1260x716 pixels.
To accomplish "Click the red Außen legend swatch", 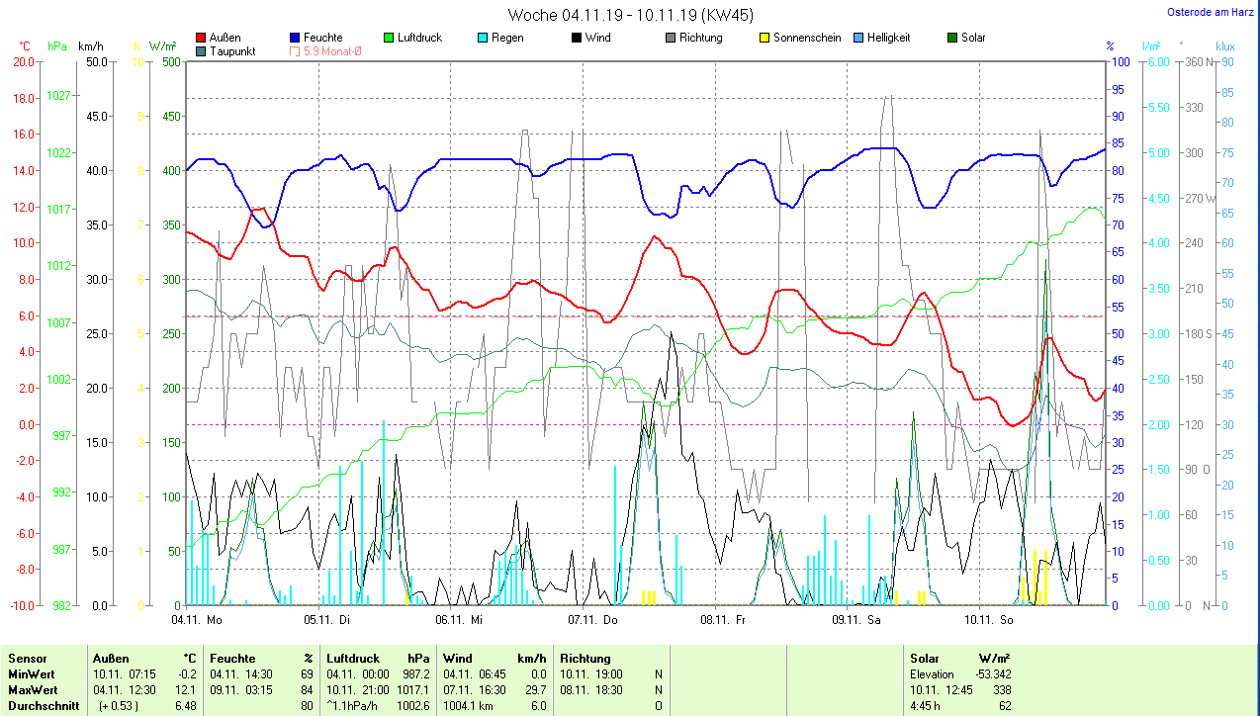I will click(x=202, y=38).
